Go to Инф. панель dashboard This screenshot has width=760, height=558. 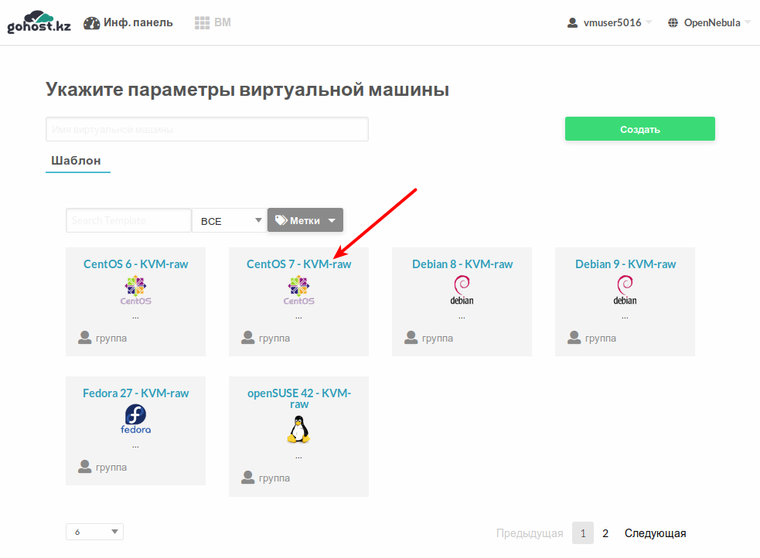point(128,22)
